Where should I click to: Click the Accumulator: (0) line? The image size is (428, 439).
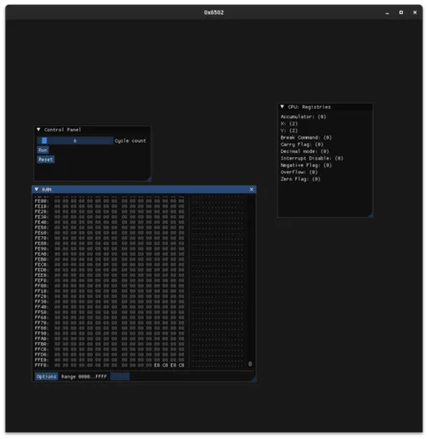point(303,117)
